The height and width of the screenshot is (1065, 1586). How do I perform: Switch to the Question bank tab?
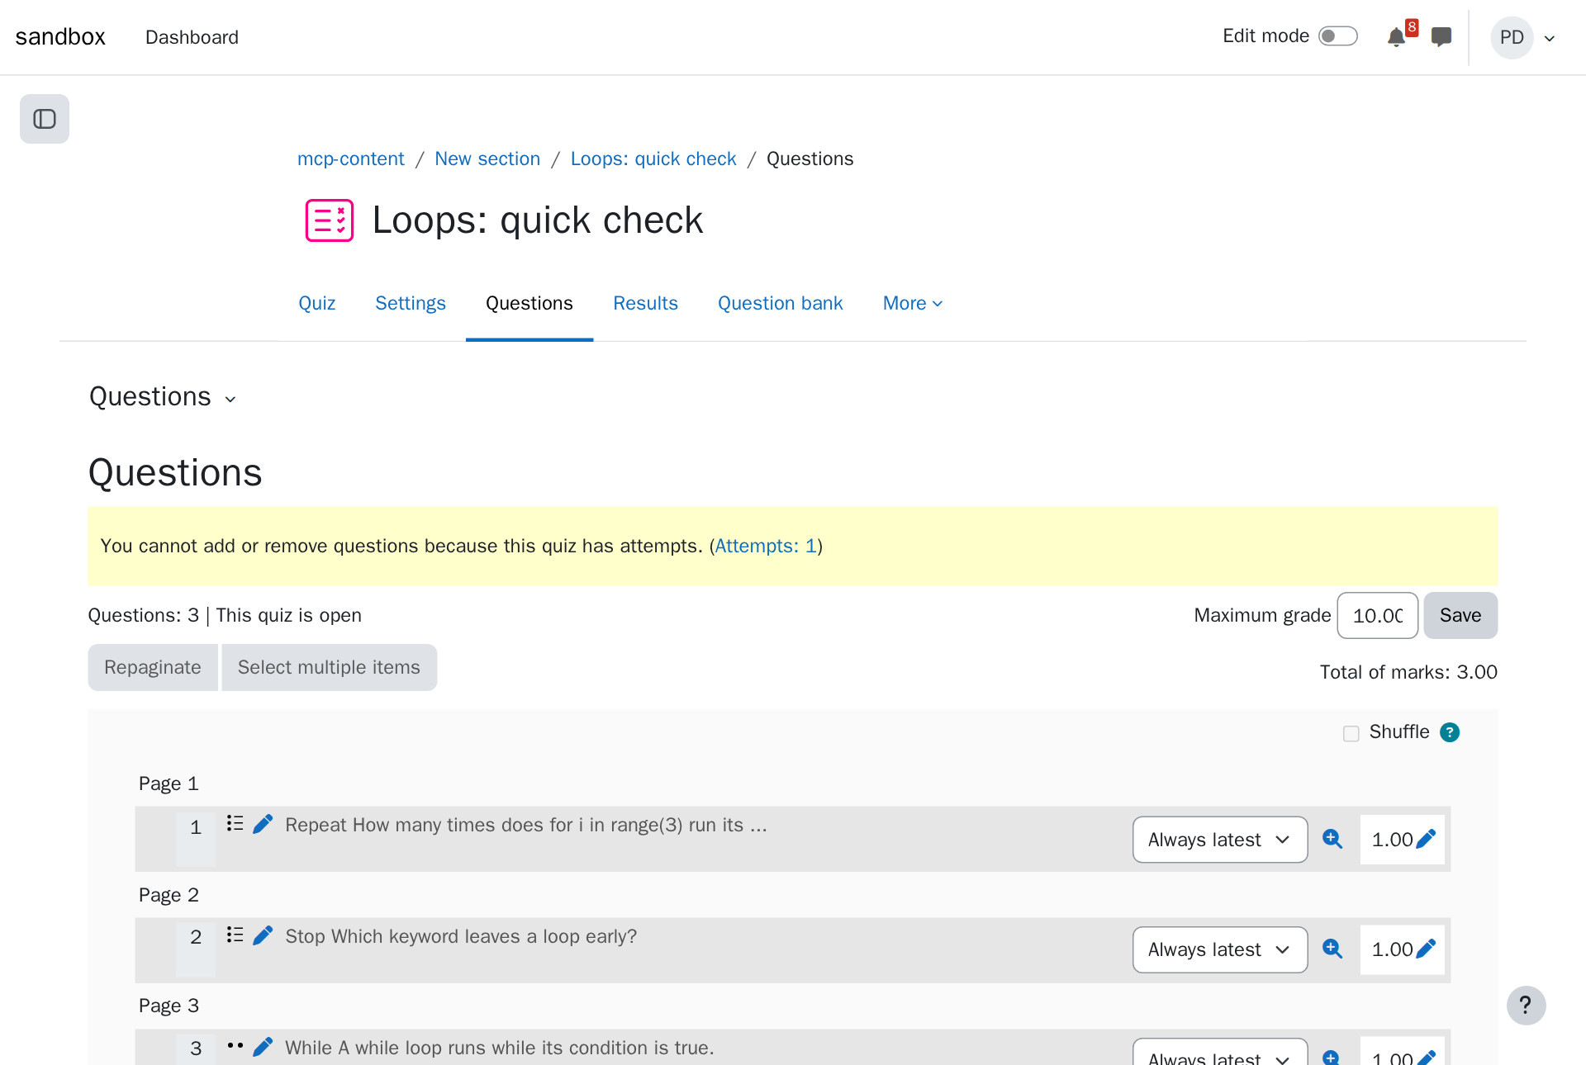(781, 303)
